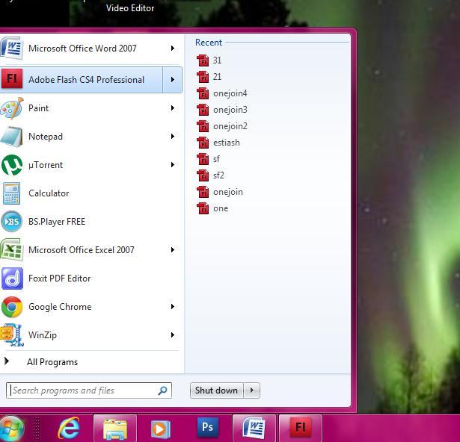Open recent file one
This screenshot has width=460, height=442.
(x=212, y=208)
